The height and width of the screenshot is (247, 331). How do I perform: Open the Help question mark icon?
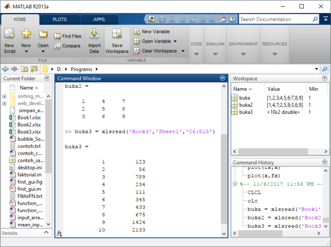tap(232, 19)
